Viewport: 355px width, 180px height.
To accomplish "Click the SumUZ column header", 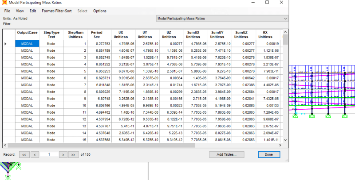I will (x=244, y=35).
